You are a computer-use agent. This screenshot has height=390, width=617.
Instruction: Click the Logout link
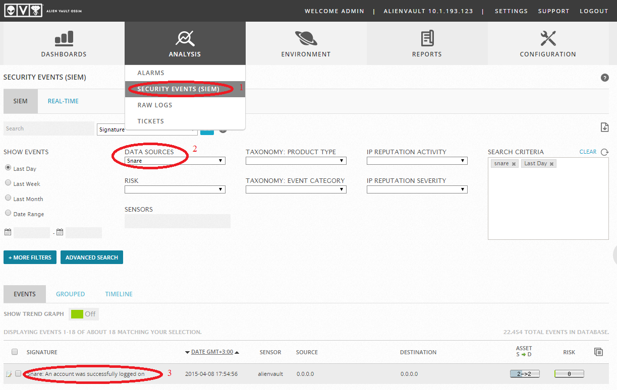click(594, 11)
